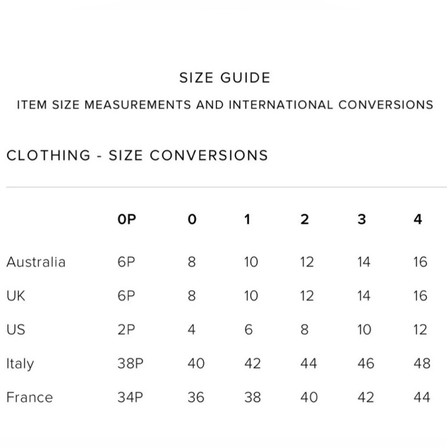Click the column header labeled 2
Screen dimensions: 447x447
(x=304, y=219)
